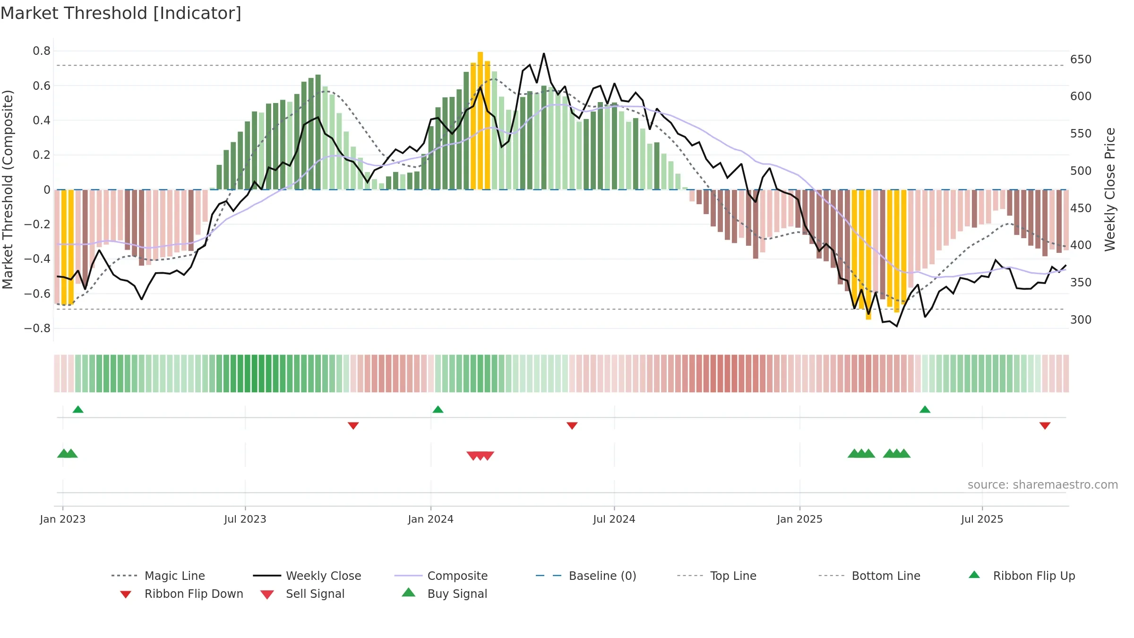Click the green Ribbon Flip Up legend triangle
The height and width of the screenshot is (638, 1134).
pos(974,575)
